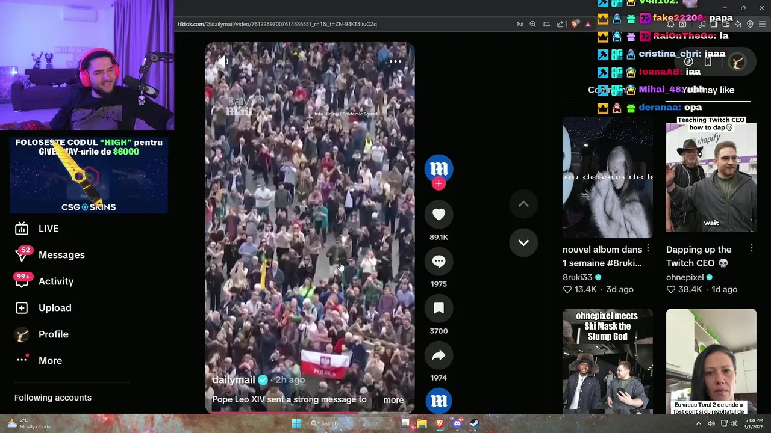Open the nouvel album dans video thumbnail
This screenshot has height=433, width=771.
[607, 178]
